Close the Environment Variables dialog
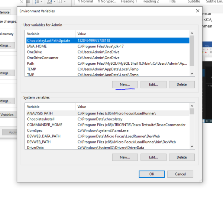Image resolution: width=223 pixels, height=197 pixels. (x=198, y=11)
